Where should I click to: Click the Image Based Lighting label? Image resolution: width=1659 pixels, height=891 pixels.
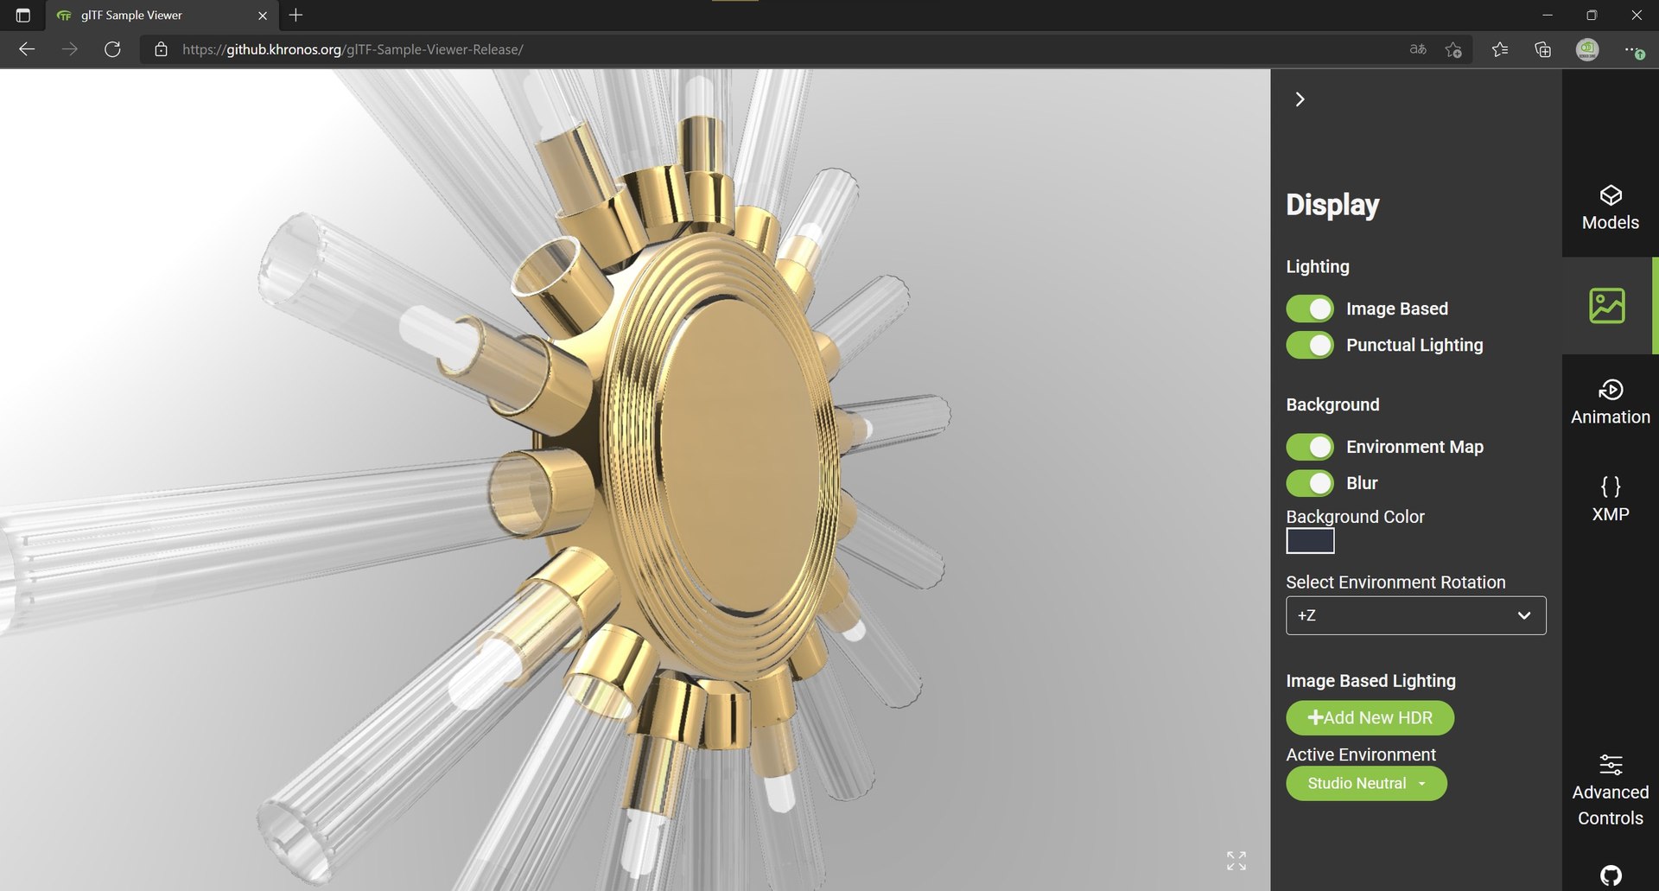coord(1370,681)
